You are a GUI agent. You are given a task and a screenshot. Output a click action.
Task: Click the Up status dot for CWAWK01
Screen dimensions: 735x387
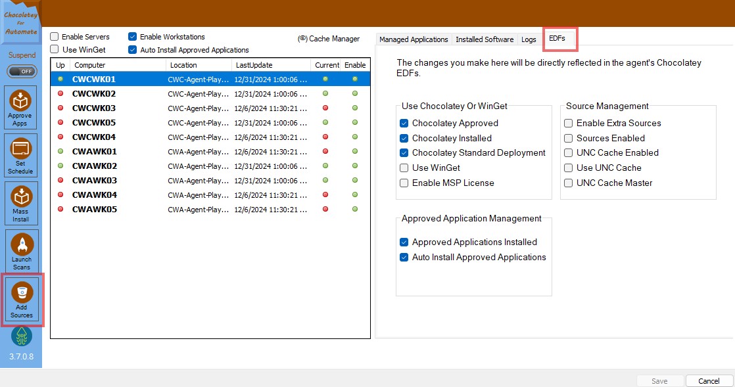click(60, 151)
